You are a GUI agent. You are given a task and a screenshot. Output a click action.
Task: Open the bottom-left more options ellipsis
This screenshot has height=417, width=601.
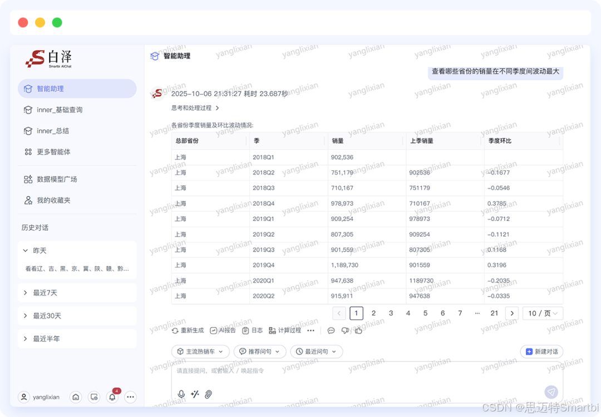coord(130,397)
